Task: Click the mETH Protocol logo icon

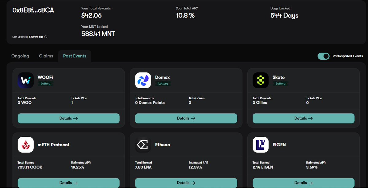Action: pos(25,145)
